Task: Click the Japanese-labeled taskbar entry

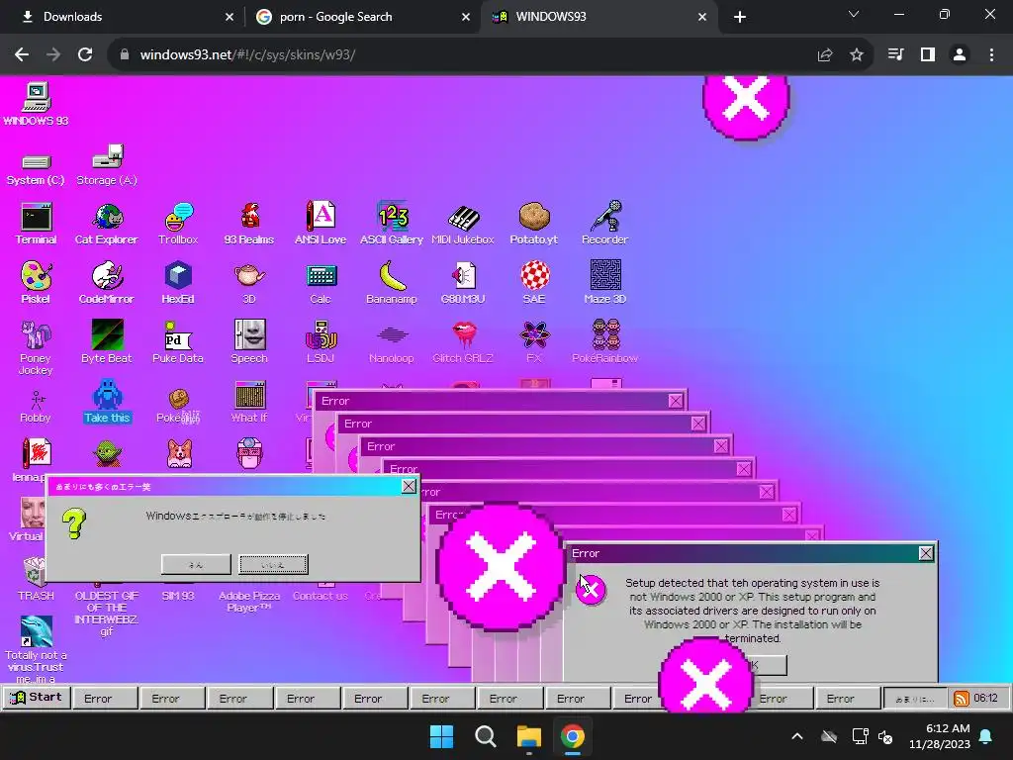Action: pos(915,699)
